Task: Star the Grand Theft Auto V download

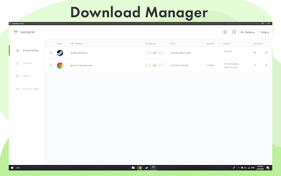Action: (x=51, y=53)
